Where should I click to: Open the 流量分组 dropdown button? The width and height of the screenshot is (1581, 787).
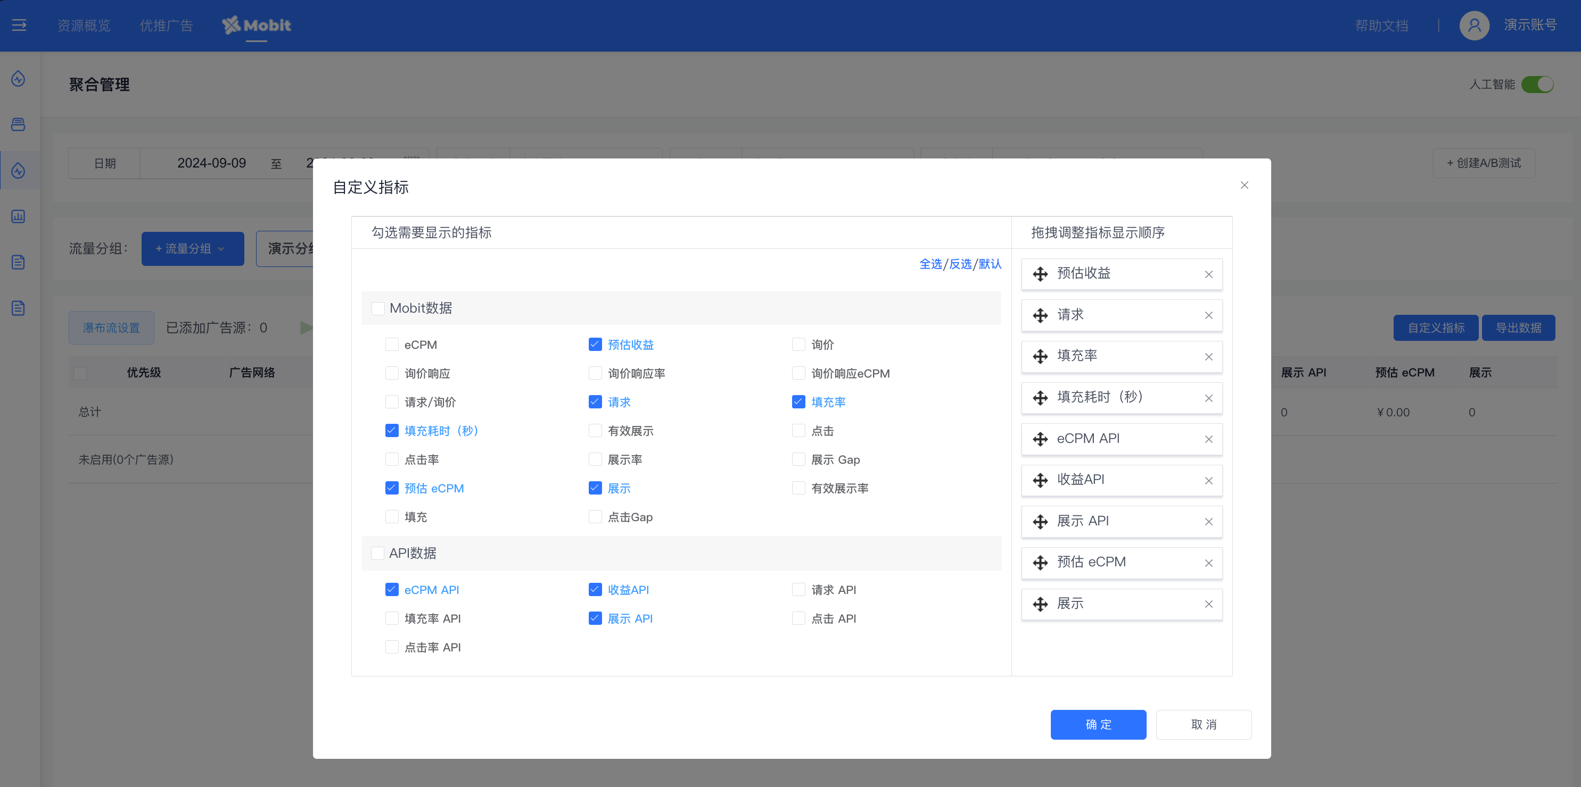tap(193, 249)
